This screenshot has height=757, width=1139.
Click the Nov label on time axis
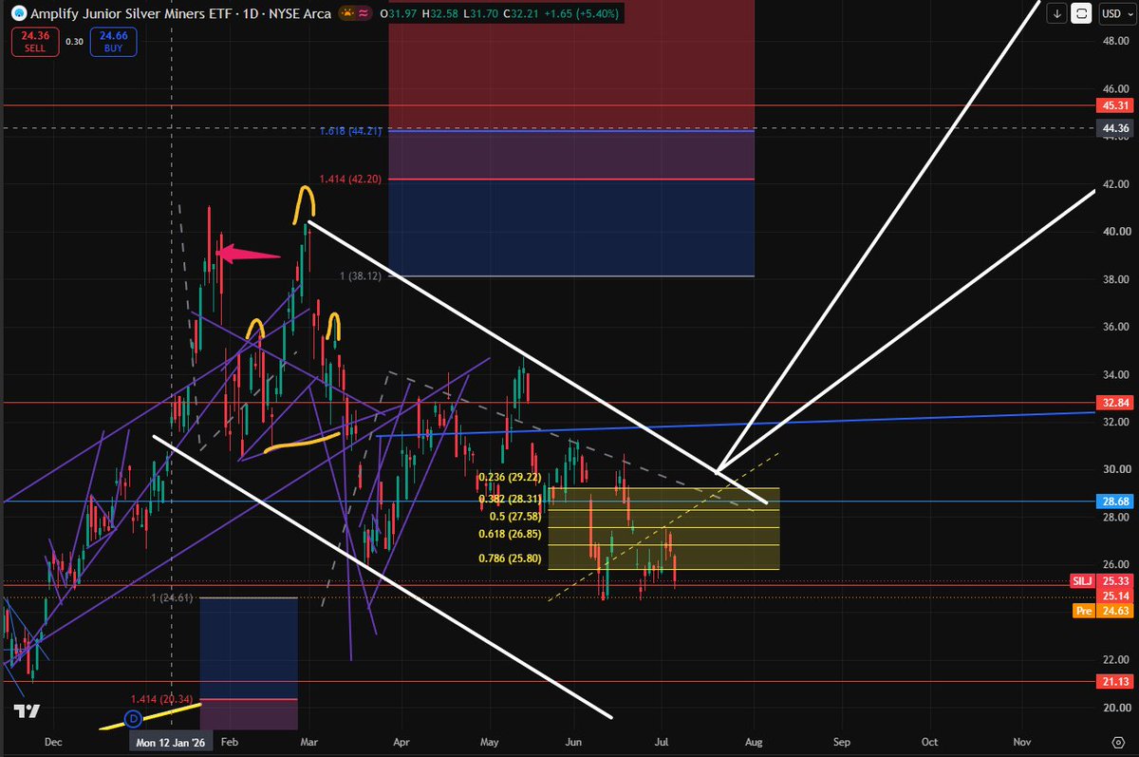tap(1021, 742)
